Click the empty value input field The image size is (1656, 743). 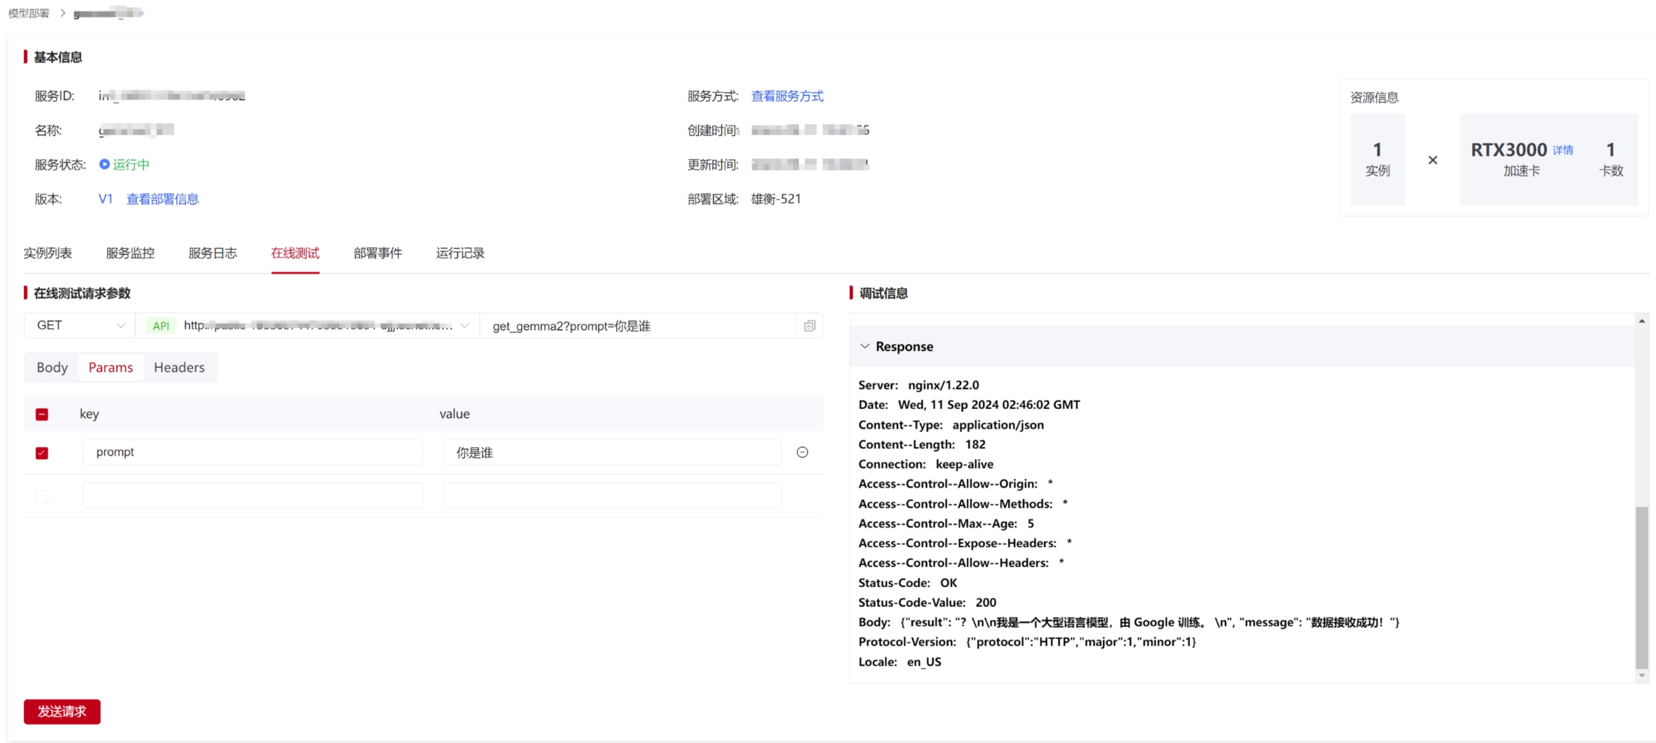point(611,495)
